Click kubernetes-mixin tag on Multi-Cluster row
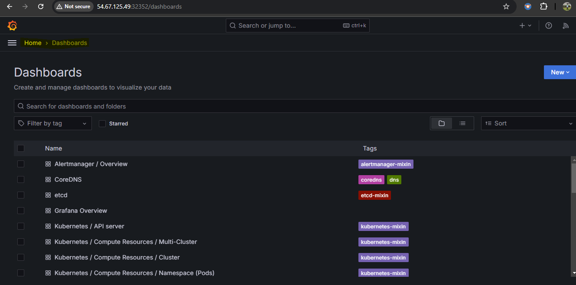The width and height of the screenshot is (576, 285). pyautogui.click(x=384, y=242)
